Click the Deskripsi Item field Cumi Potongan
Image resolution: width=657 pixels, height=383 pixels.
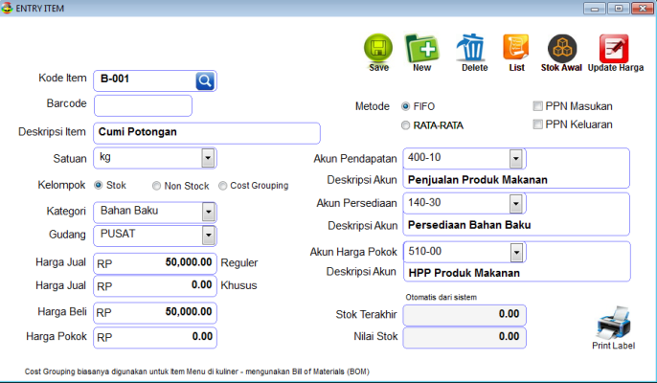point(207,133)
